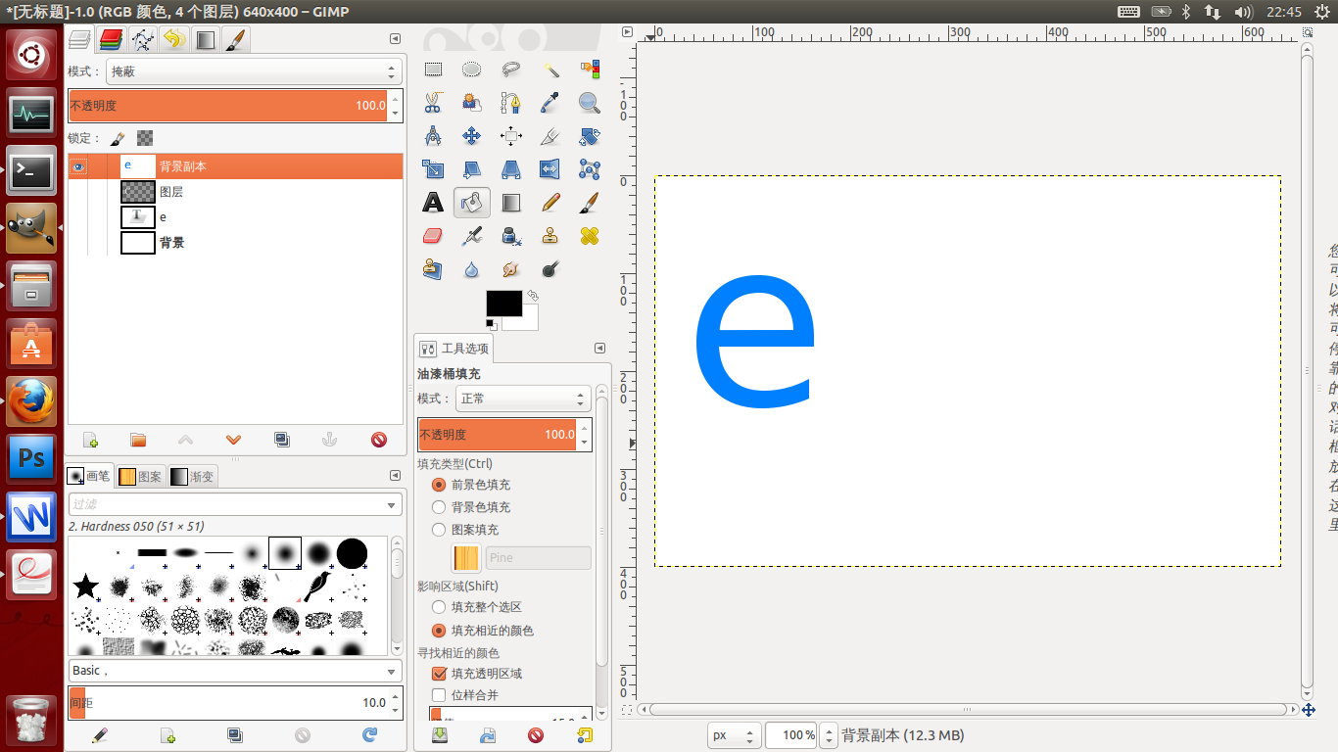Select the Pencil tool
The image size is (1338, 752).
[x=550, y=203]
